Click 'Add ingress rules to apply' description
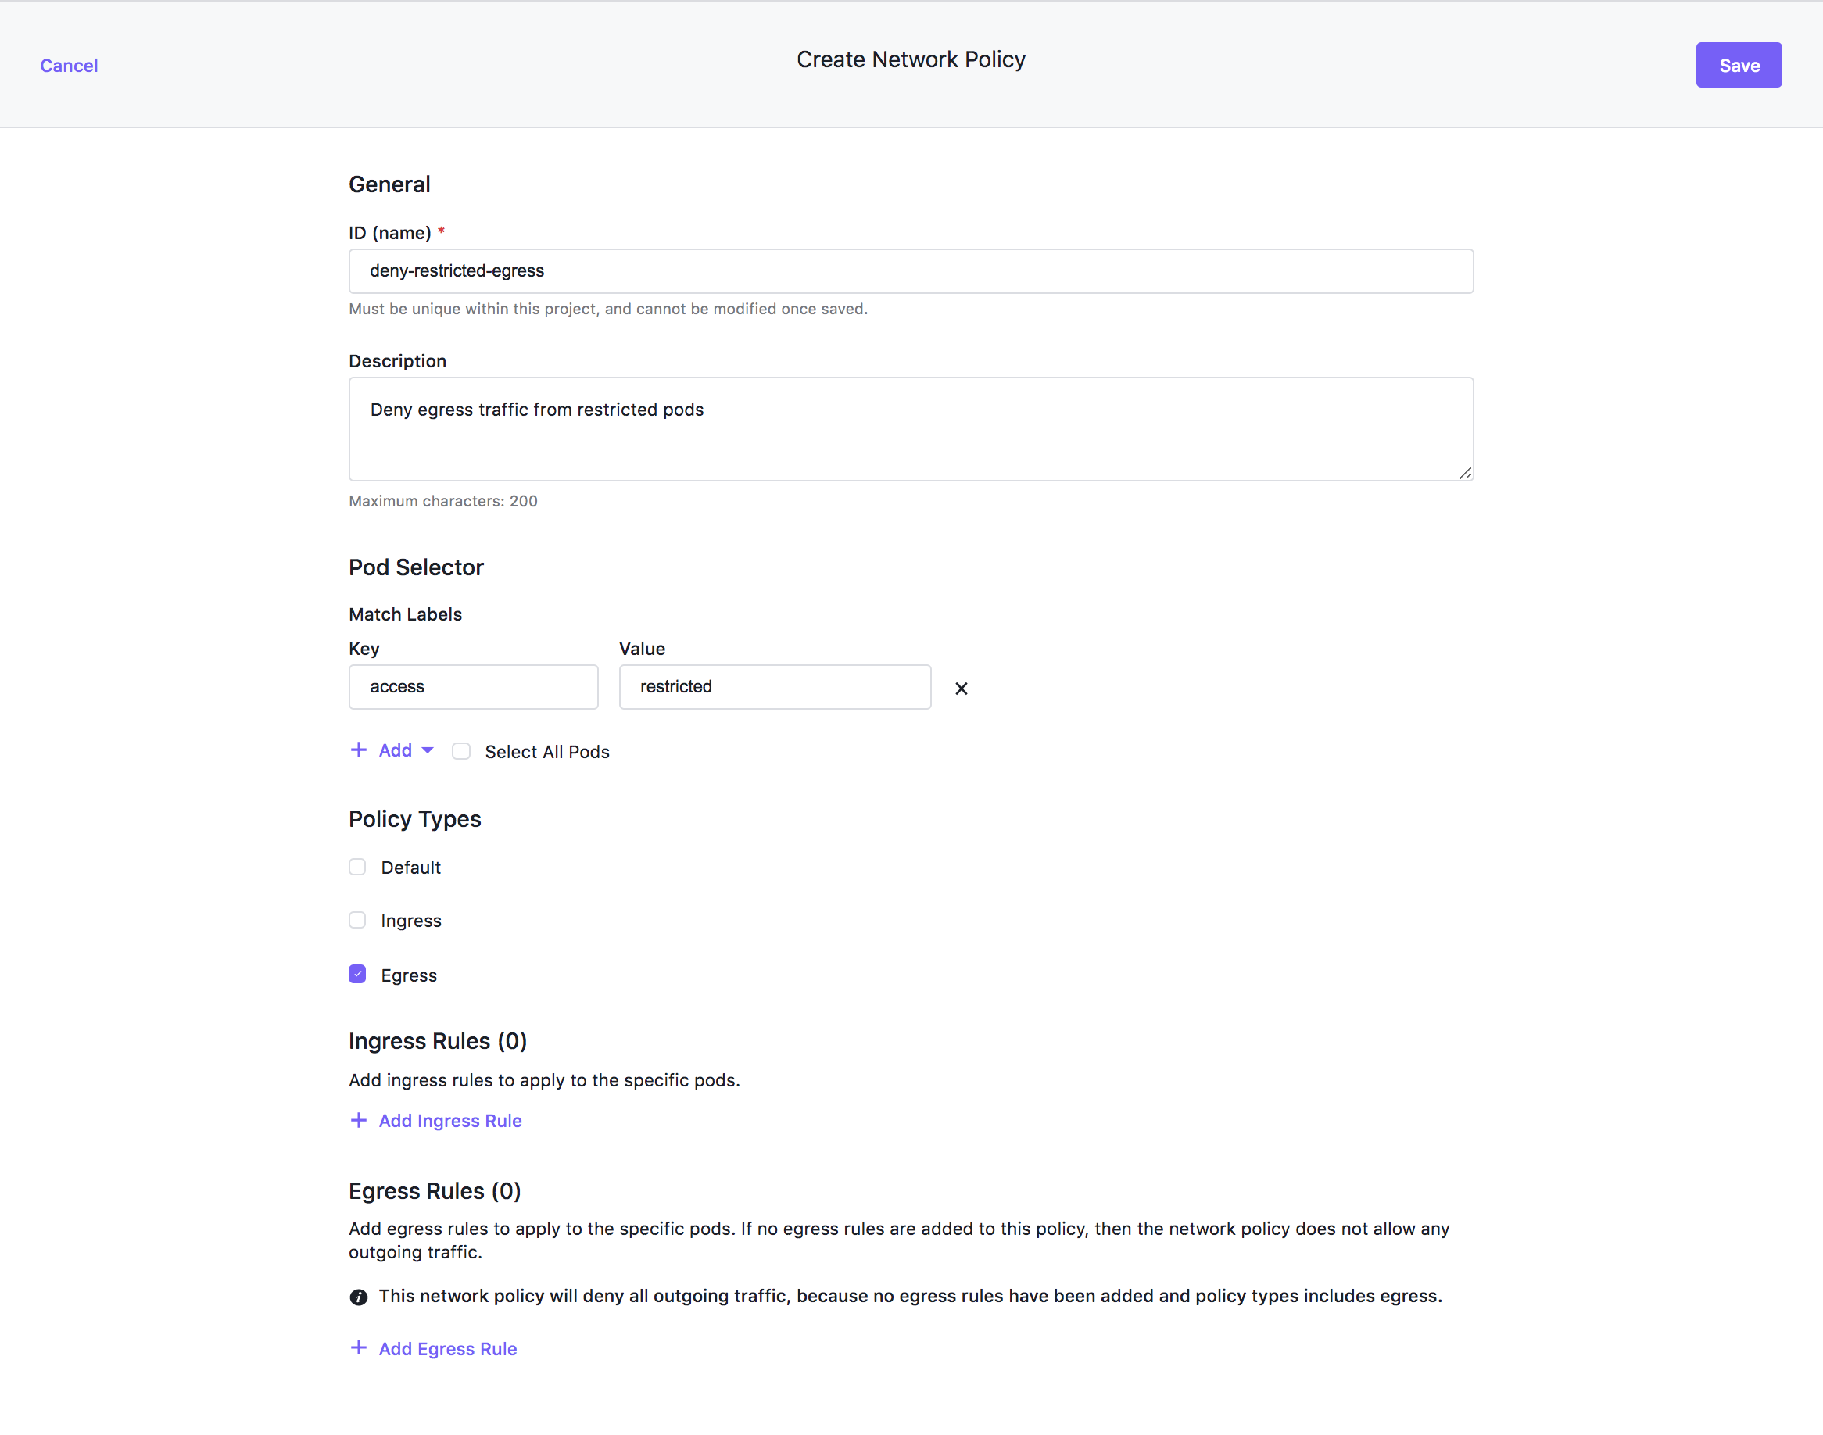This screenshot has width=1823, height=1435. 544,1079
